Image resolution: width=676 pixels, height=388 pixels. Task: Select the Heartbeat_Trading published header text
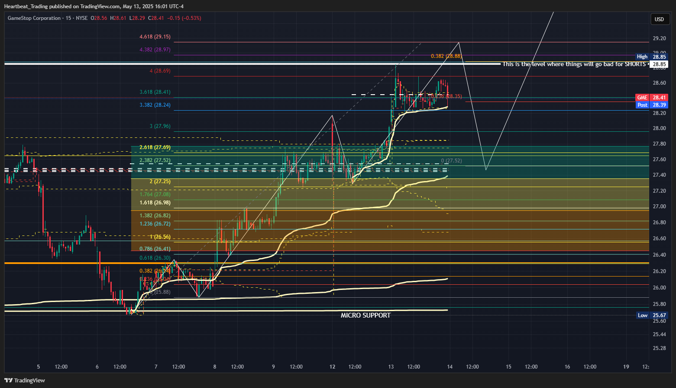pyautogui.click(x=94, y=6)
